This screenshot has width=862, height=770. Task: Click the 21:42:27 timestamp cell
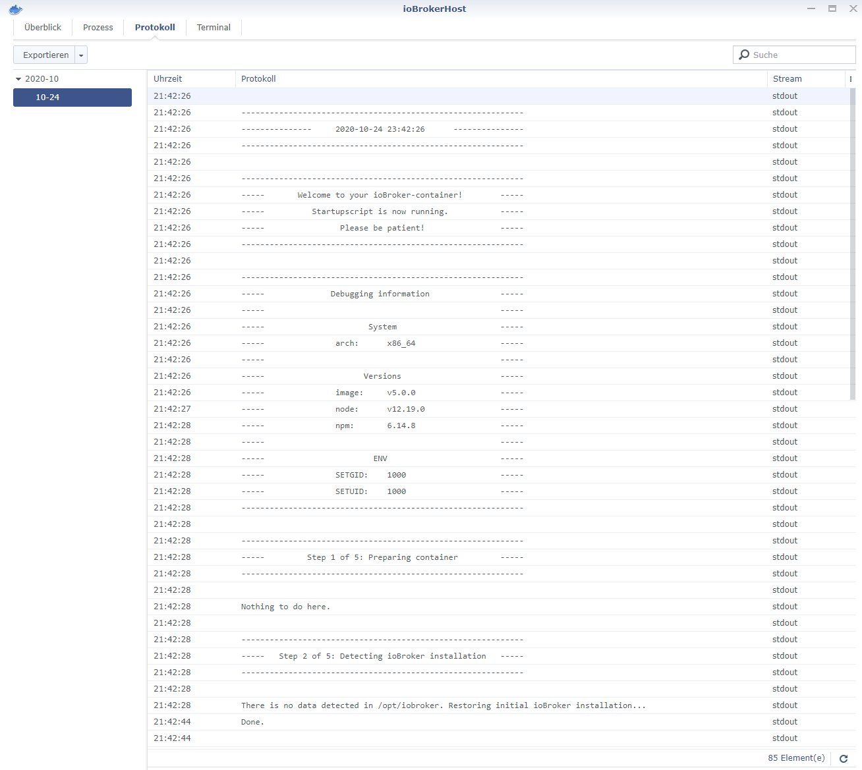[x=172, y=409]
